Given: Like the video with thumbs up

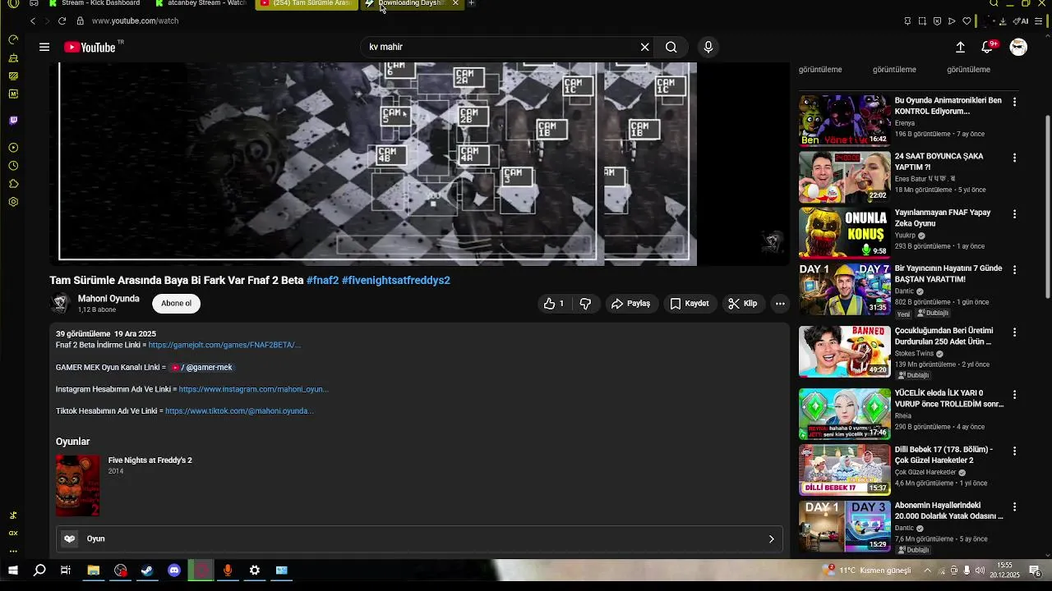Looking at the screenshot, I should click(x=554, y=304).
